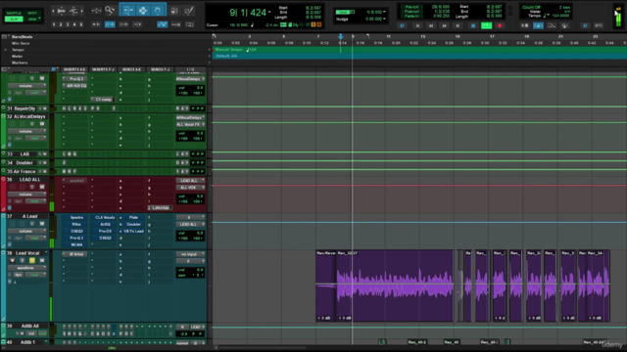Screen dimensions: 627x352
Task: Enable Shuffle edit mode
Action: (x=14, y=13)
